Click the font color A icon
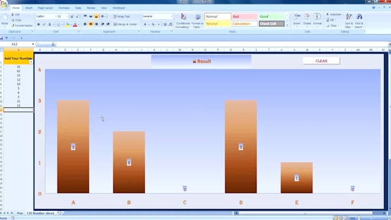This screenshot has width=391, height=220. 75,25
